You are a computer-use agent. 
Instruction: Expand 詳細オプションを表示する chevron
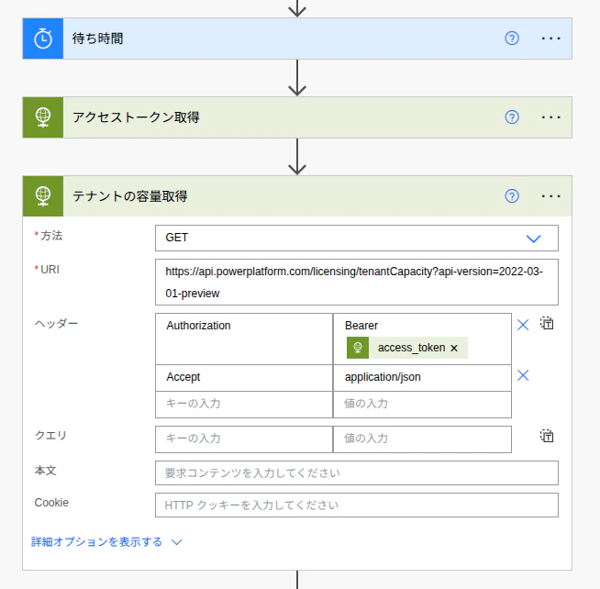[176, 542]
